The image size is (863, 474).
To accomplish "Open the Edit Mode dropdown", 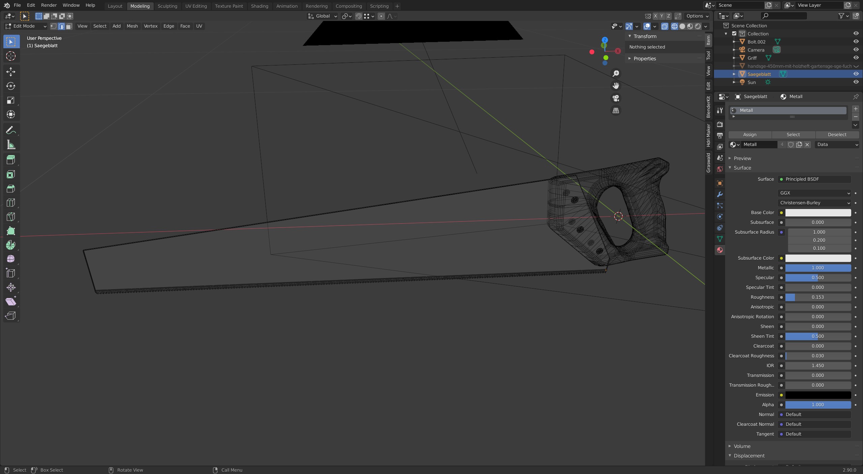I will click(26, 26).
